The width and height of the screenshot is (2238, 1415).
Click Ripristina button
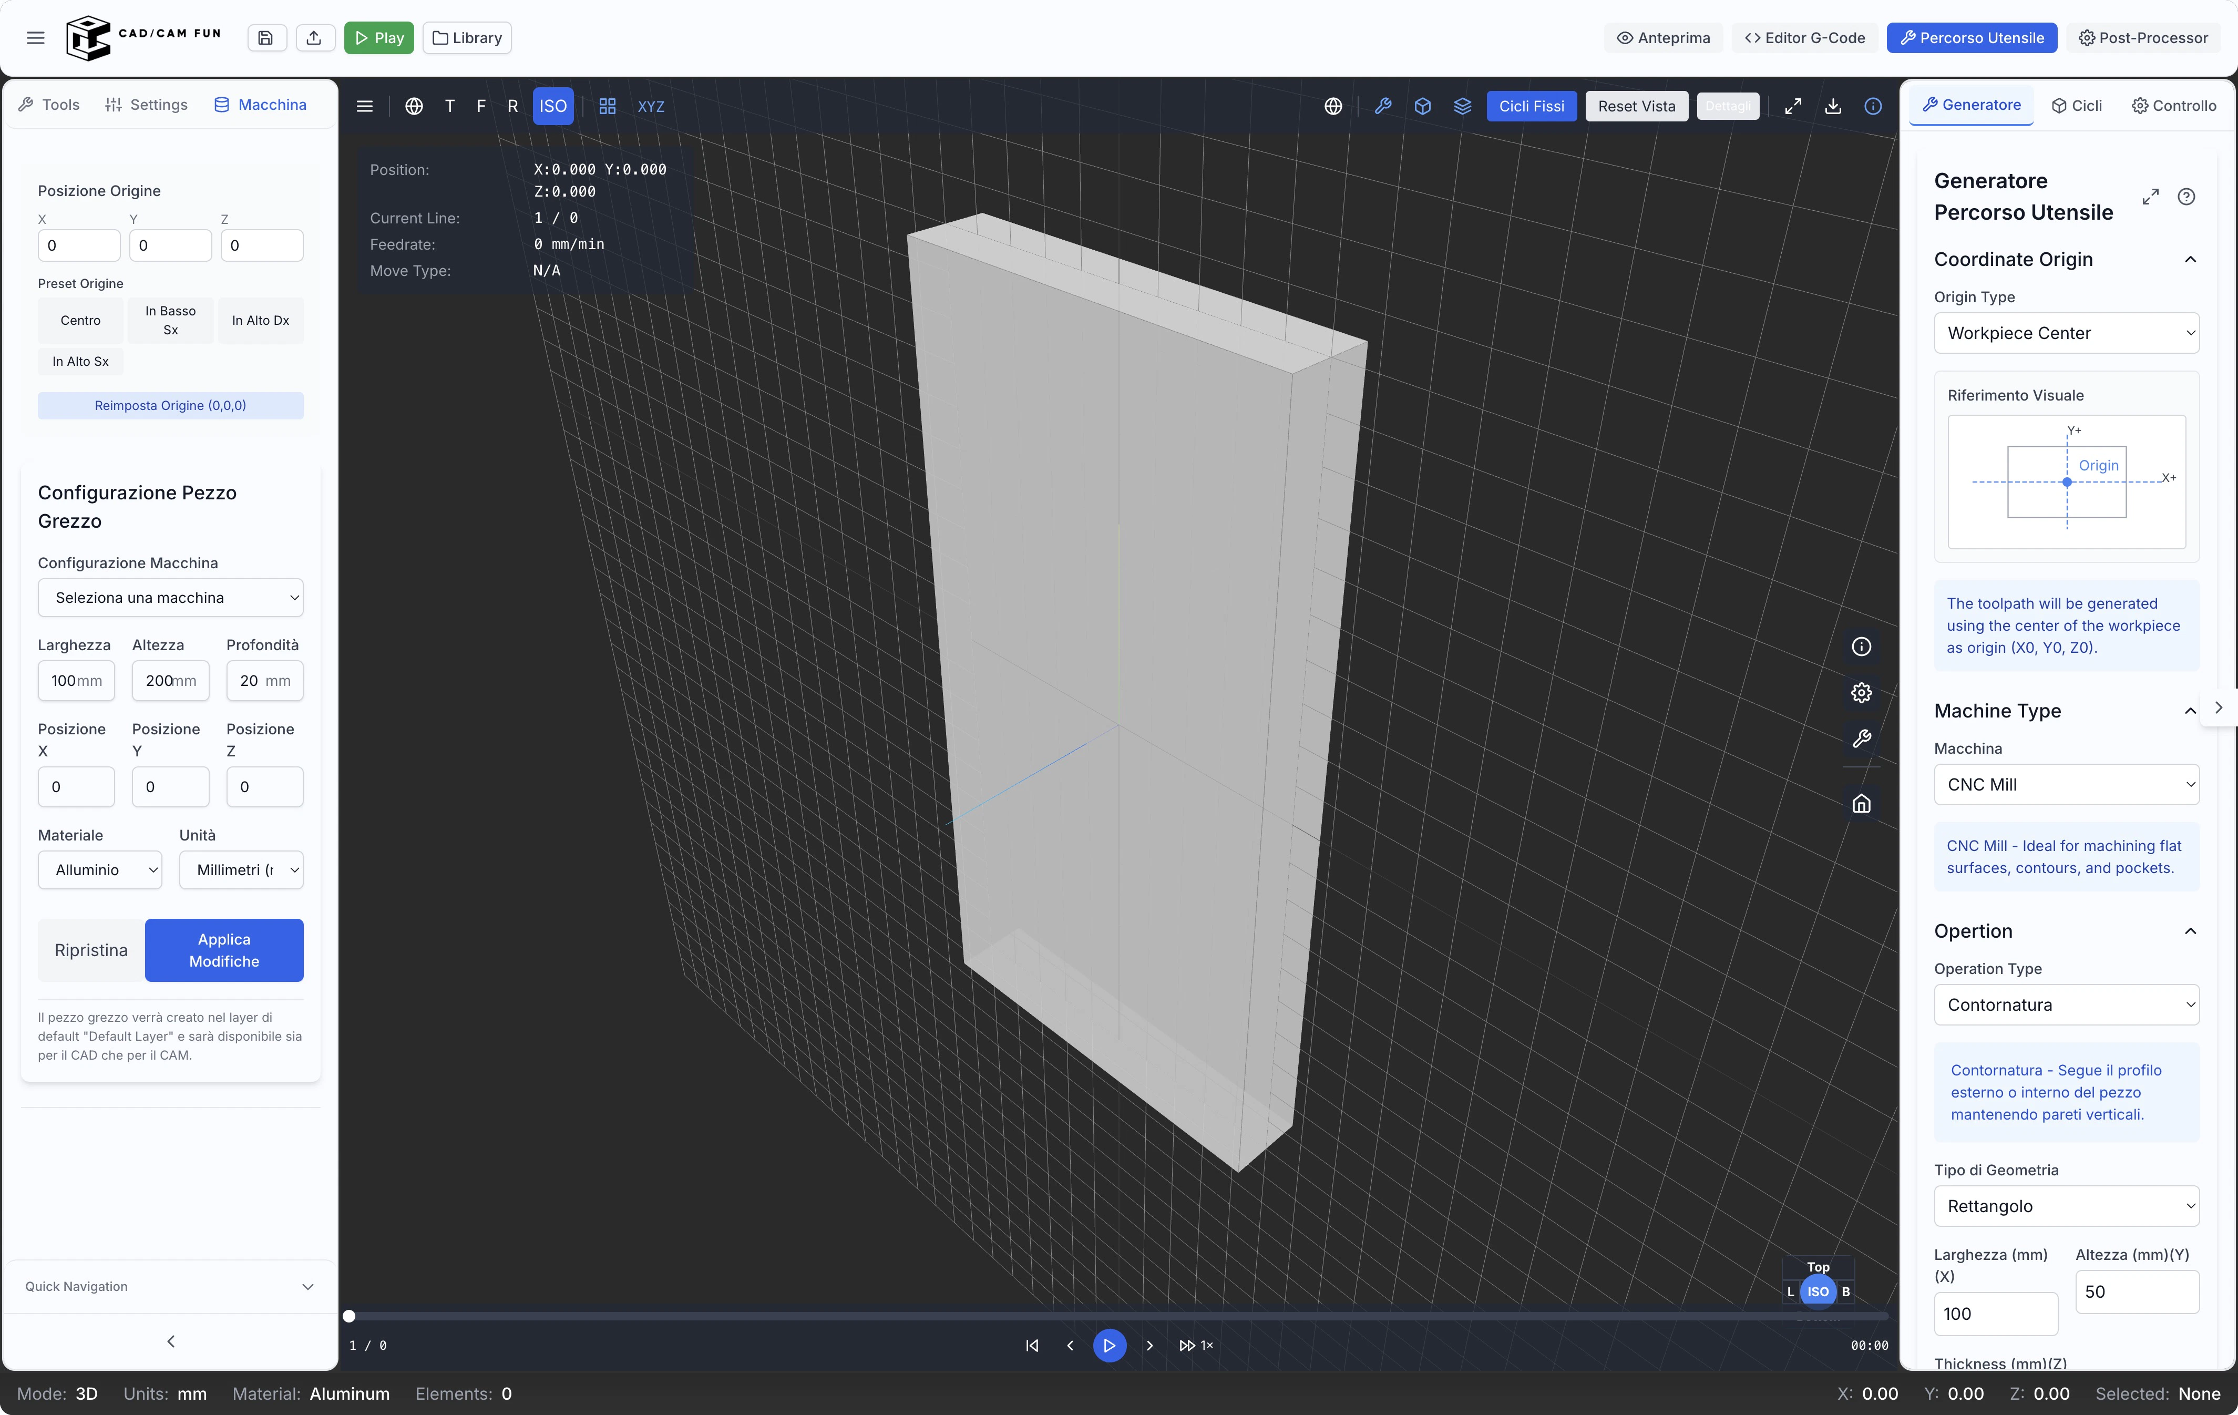(91, 950)
